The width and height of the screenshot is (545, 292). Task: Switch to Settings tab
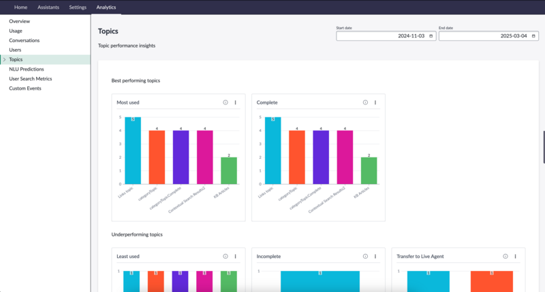(78, 7)
